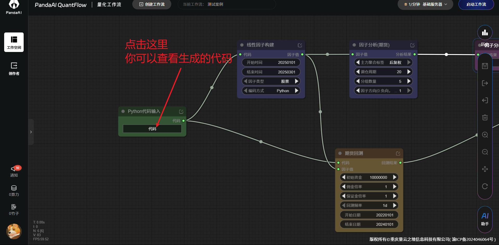Viewport: 499px width, 245px height.
Task: Increase 初始资金 with right arrow
Action: click(x=395, y=177)
